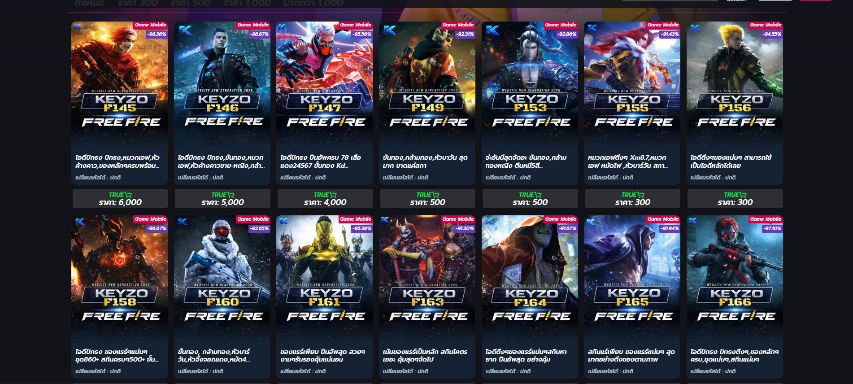Click the cart icon above ราคา: 4,000
The height and width of the screenshot is (384, 853).
(x=333, y=195)
